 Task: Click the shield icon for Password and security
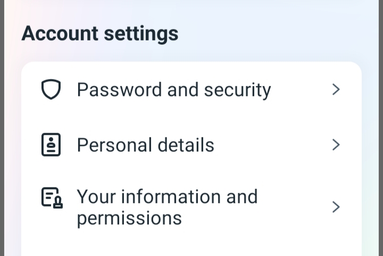click(x=51, y=89)
